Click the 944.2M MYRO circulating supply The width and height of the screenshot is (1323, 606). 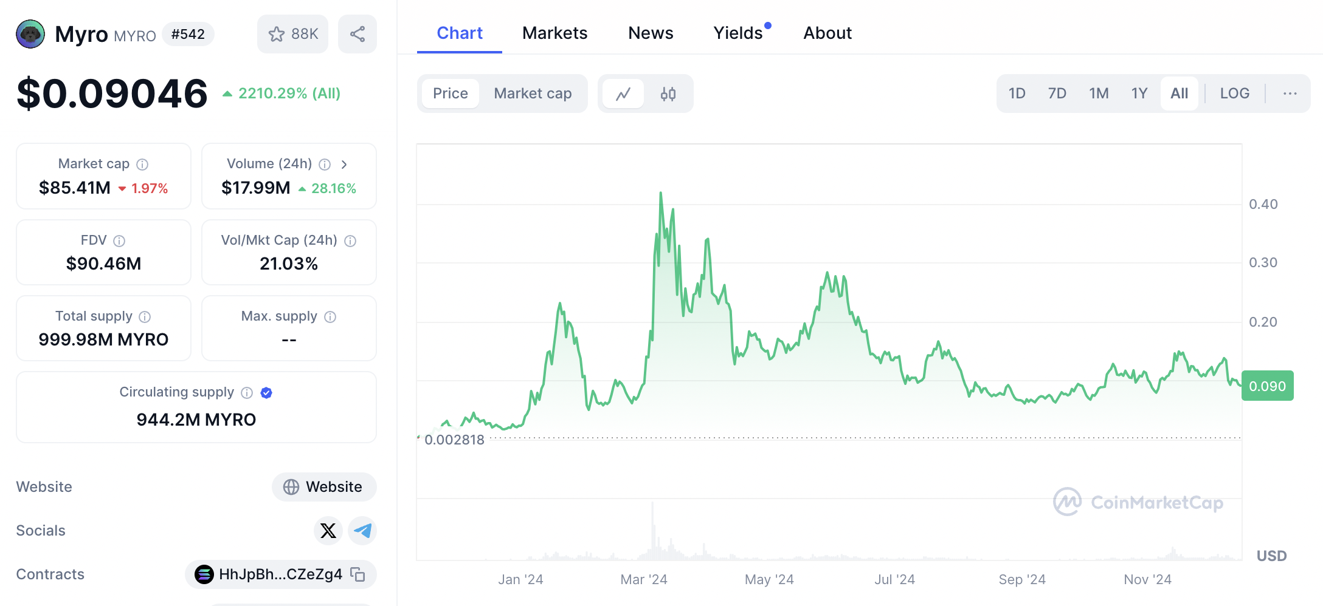pos(196,420)
